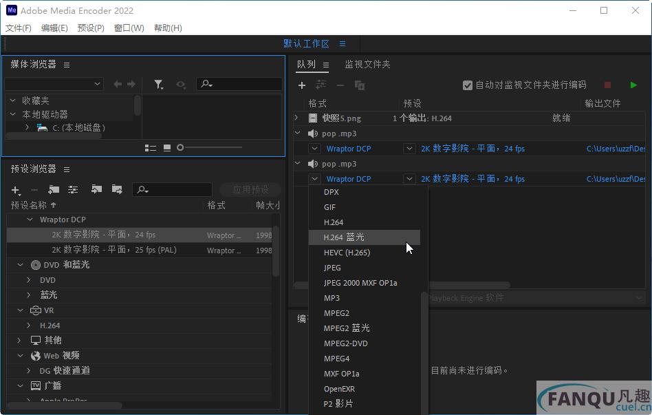Select 2K 数字影院 25 fps (PAL) preset
This screenshot has height=415, width=652.
tap(140, 250)
